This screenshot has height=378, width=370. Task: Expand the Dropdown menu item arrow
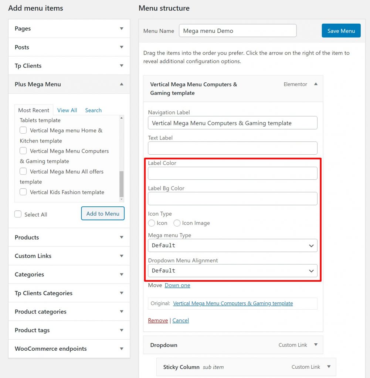coord(316,345)
